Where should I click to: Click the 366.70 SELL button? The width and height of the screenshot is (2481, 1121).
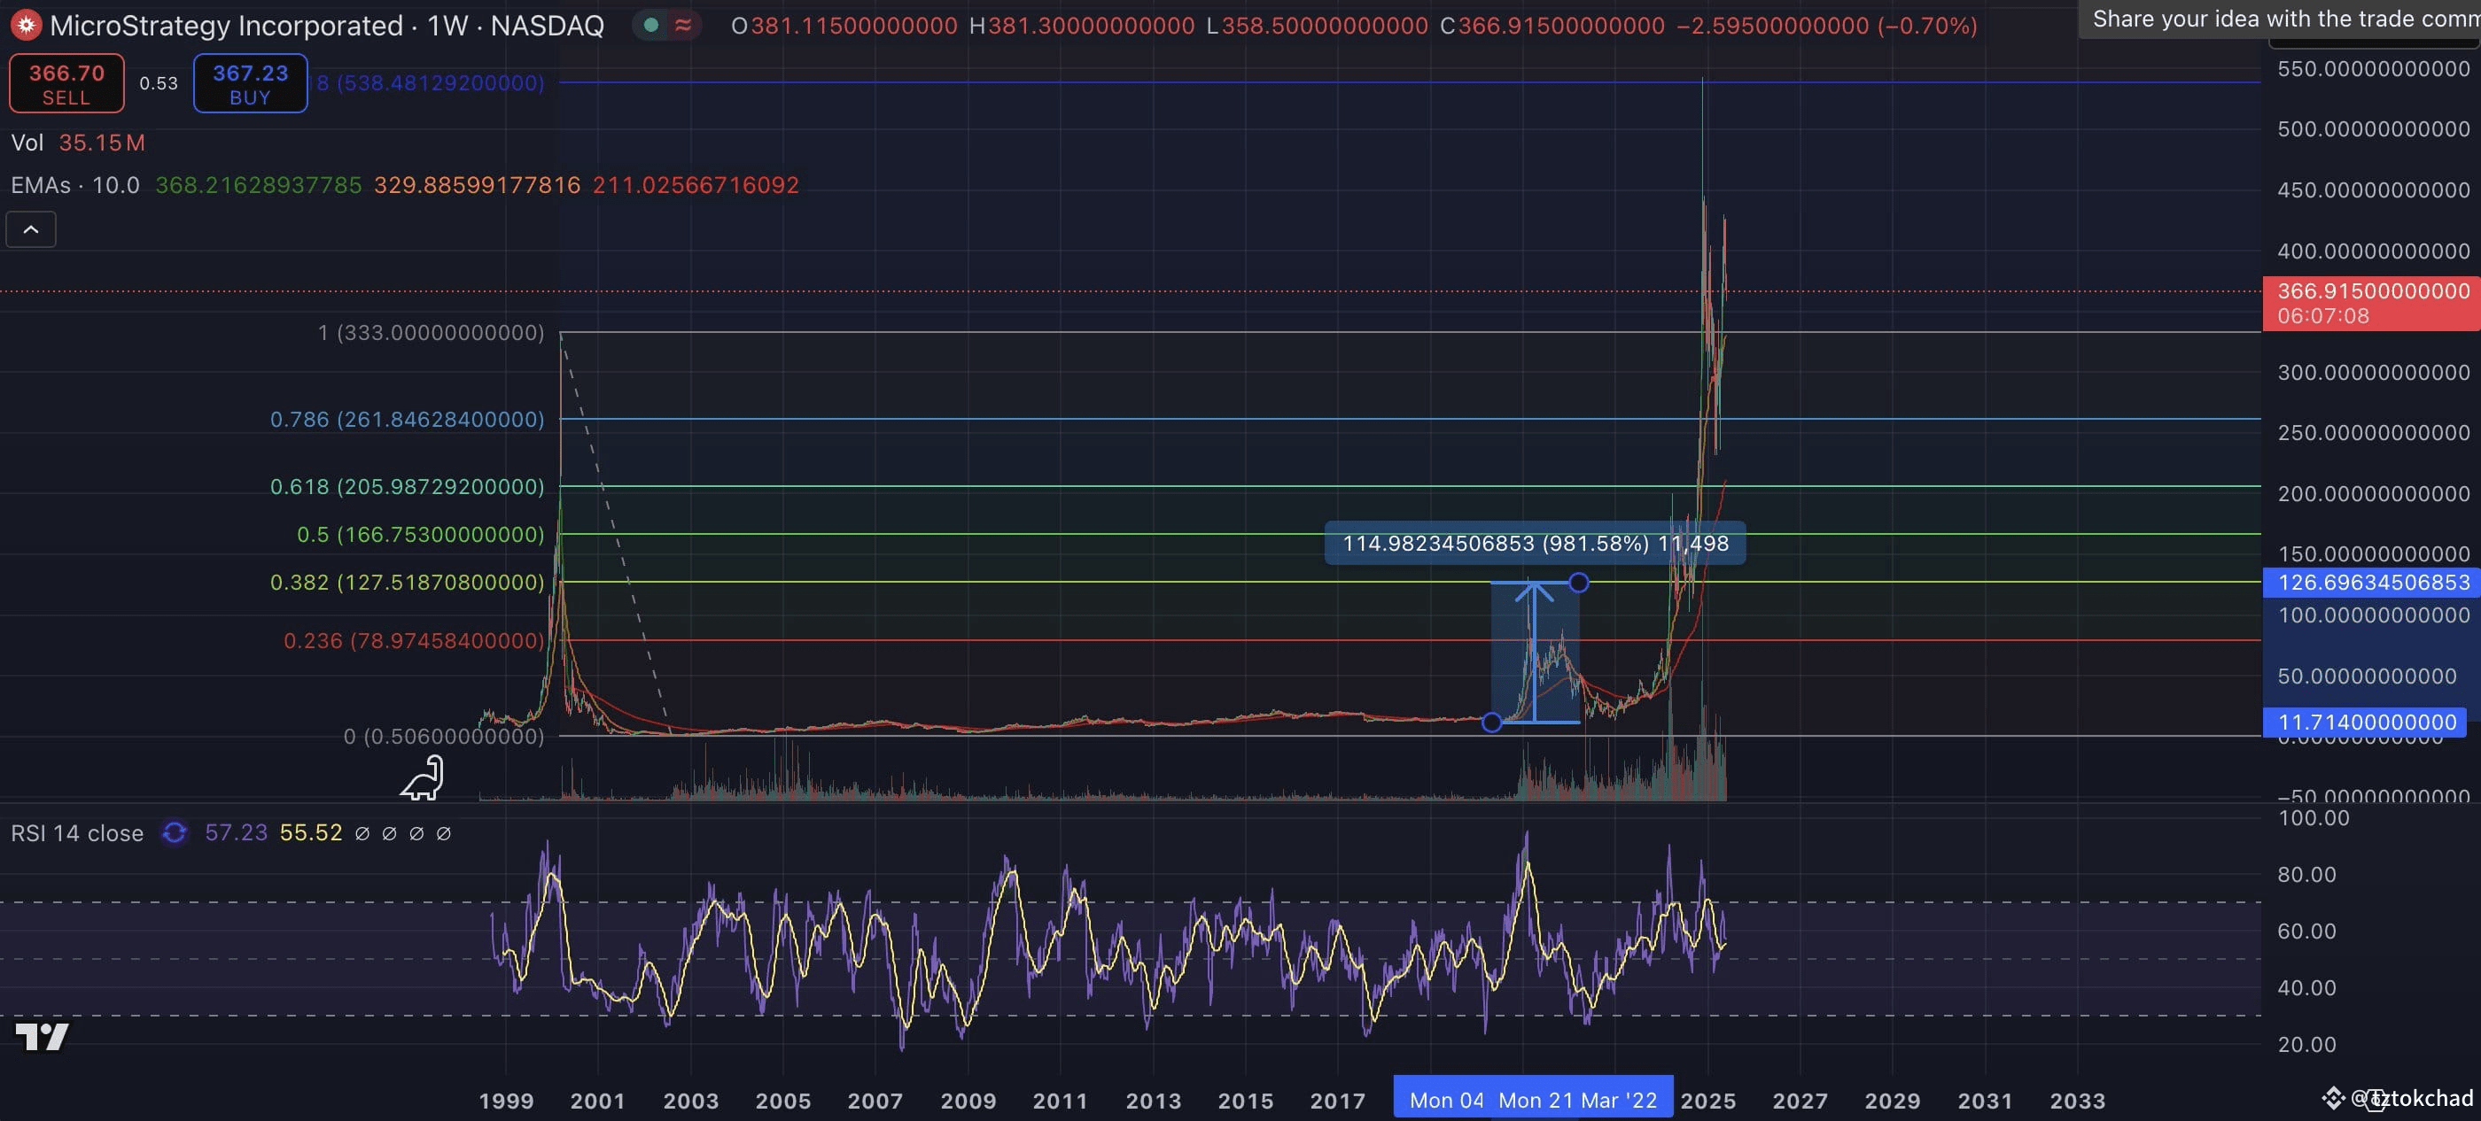pos(66,84)
